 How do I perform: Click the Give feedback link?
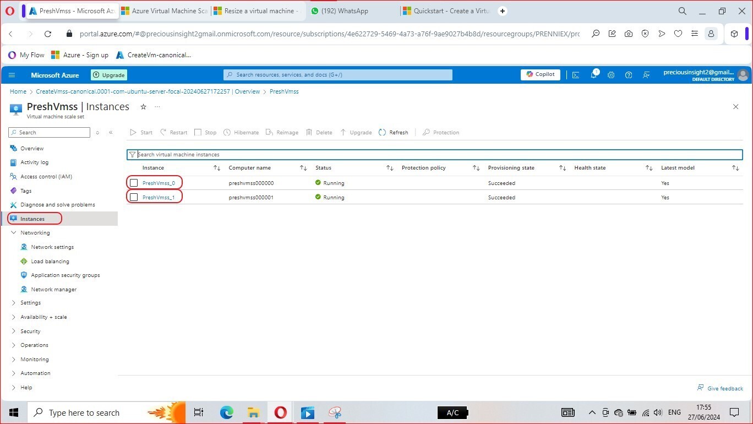click(x=720, y=388)
